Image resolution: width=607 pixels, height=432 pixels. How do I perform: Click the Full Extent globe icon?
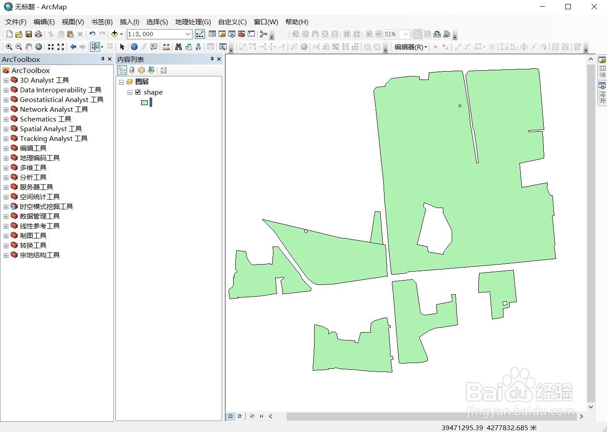tap(38, 46)
